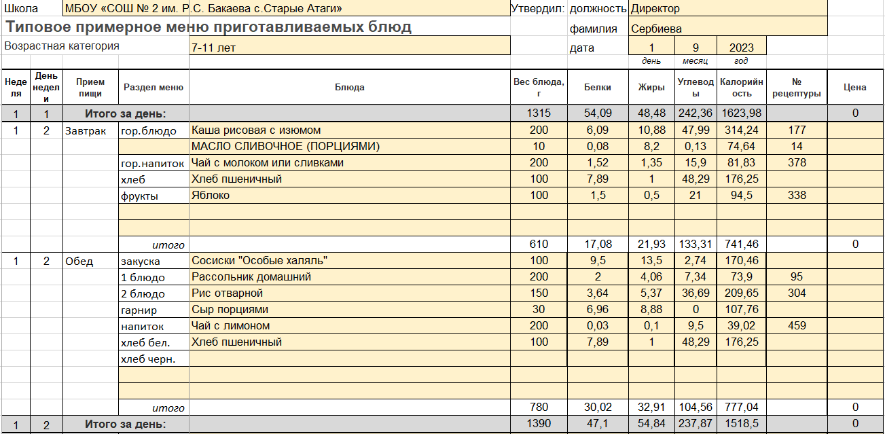Click the гарнир section cell

[153, 310]
